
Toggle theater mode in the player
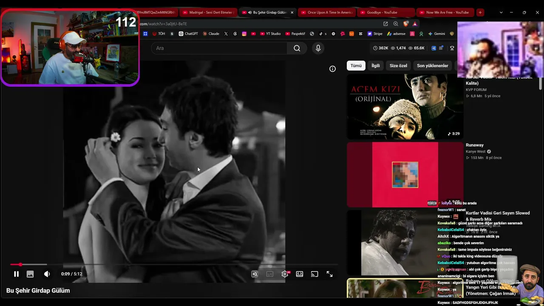[x=300, y=274]
